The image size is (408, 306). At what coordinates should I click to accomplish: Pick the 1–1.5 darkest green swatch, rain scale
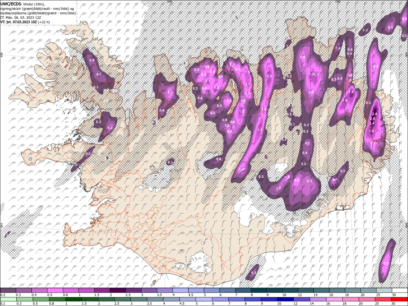click(x=73, y=299)
